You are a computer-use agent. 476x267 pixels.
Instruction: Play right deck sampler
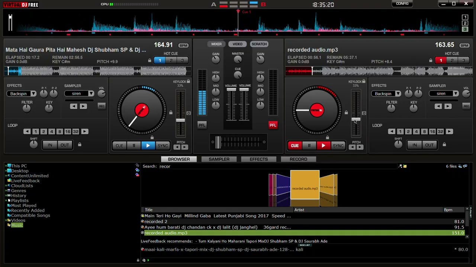pos(448,106)
